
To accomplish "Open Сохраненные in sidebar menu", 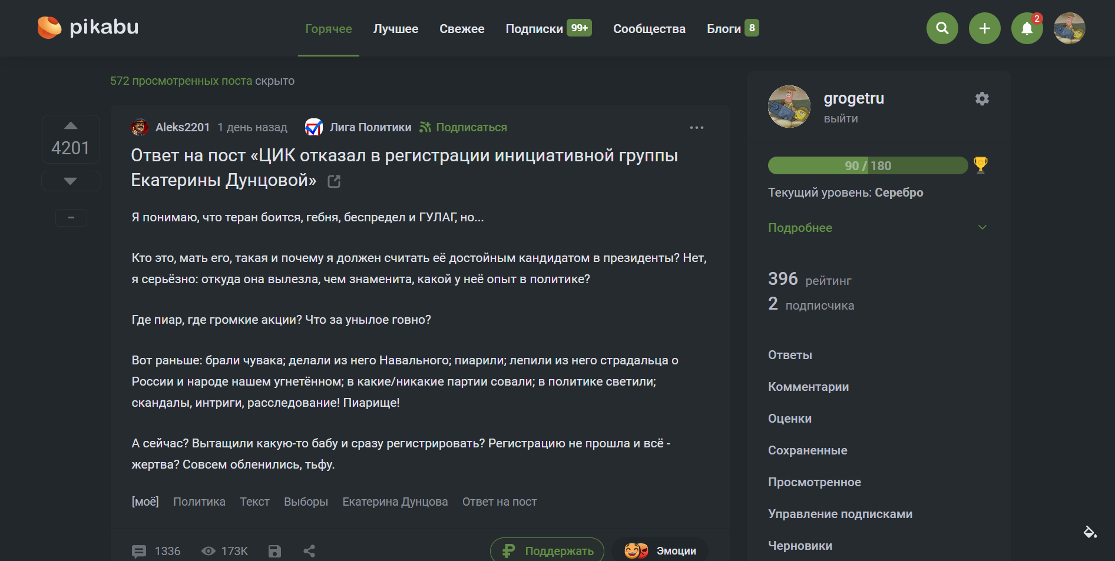I will pos(808,450).
